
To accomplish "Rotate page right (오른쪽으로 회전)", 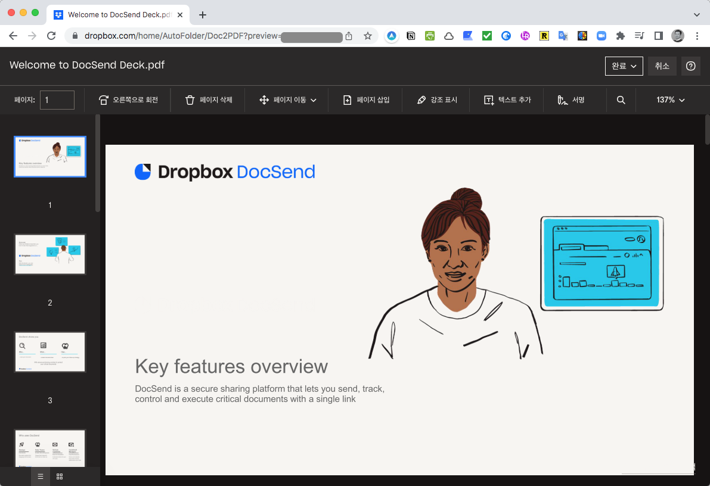I will (x=128, y=100).
